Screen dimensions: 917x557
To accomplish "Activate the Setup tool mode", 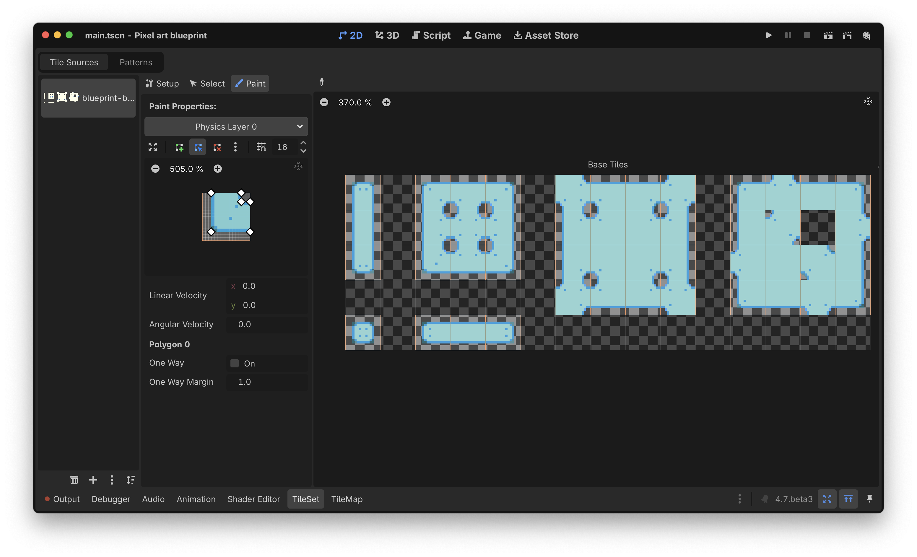I will 162,83.
